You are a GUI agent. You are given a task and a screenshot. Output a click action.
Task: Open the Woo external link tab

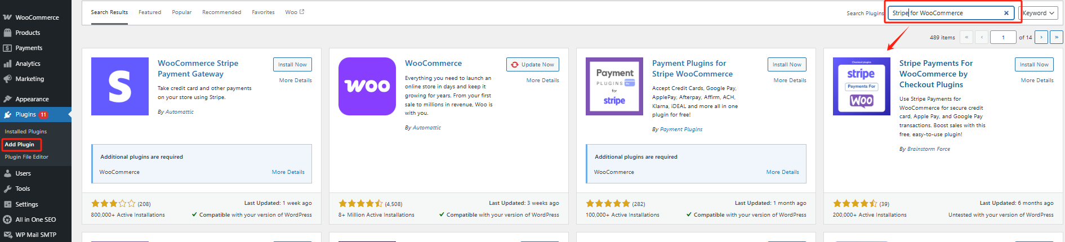pos(295,12)
